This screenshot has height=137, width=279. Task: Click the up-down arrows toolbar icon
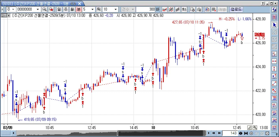[184, 9]
